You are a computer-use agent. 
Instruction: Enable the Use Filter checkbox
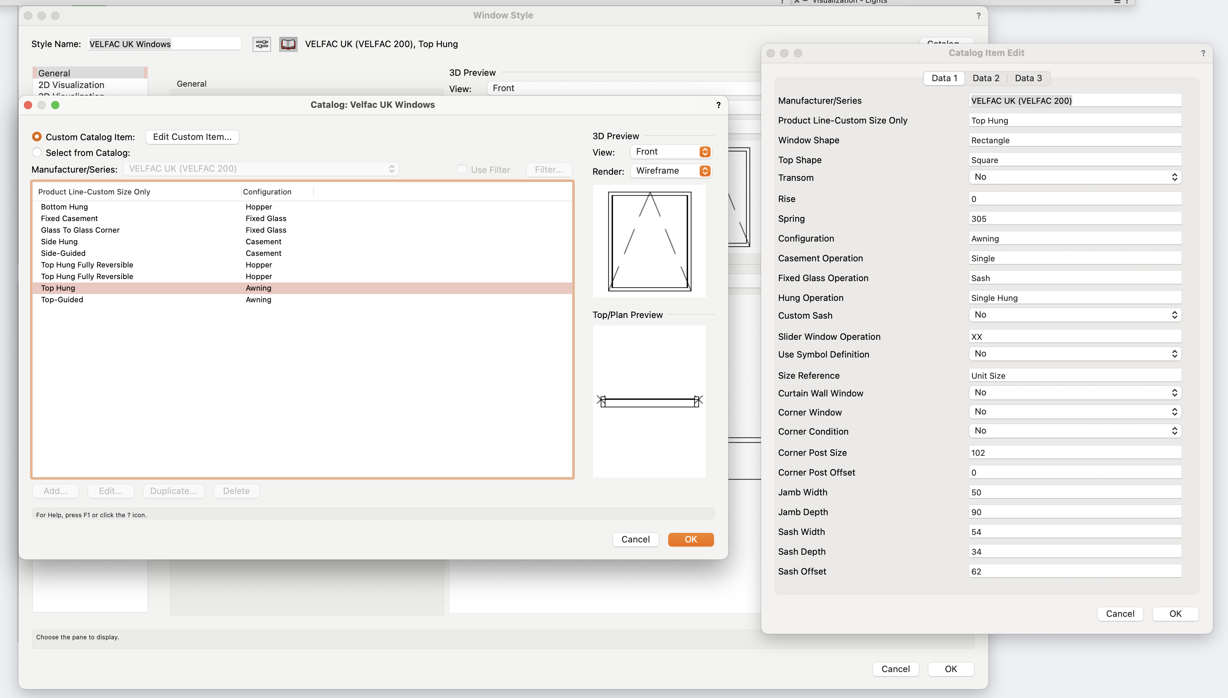click(462, 169)
